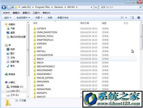Select the MACH folder icon

(x=35, y=59)
